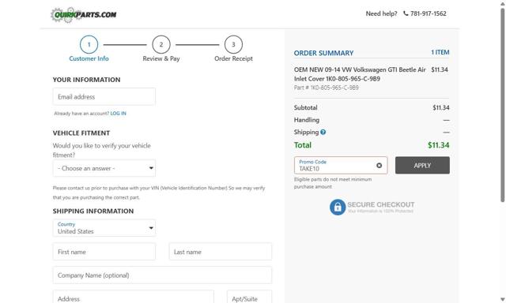Click the Apt/Suite field
This screenshot has height=303, width=506.
[250, 297]
